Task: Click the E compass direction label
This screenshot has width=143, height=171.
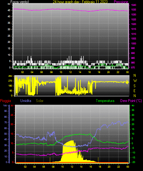Action: tap(134, 91)
